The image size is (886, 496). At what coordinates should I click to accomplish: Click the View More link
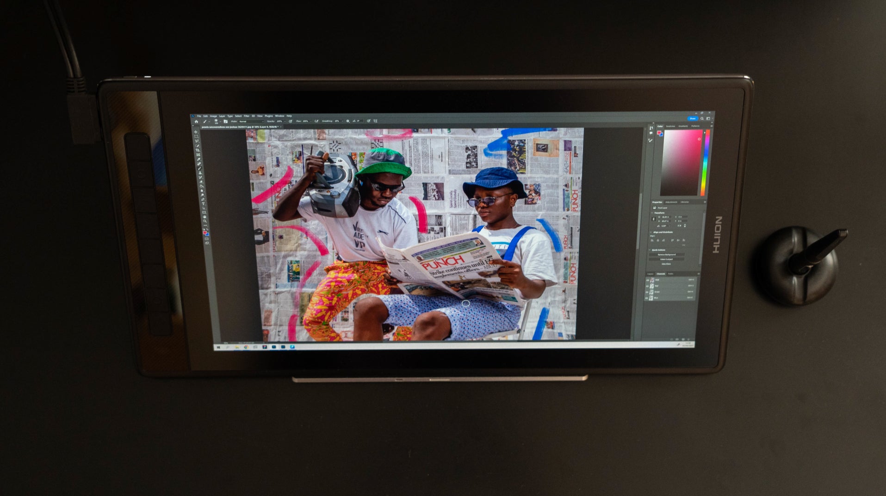[666, 264]
